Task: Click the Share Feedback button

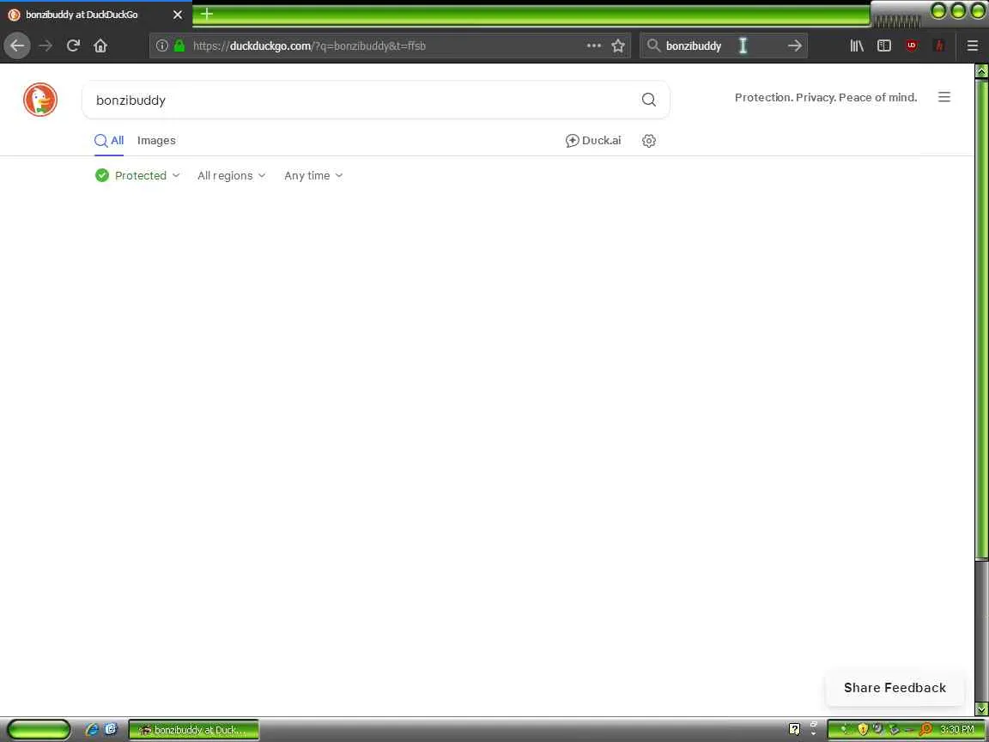Action: pyautogui.click(x=895, y=688)
